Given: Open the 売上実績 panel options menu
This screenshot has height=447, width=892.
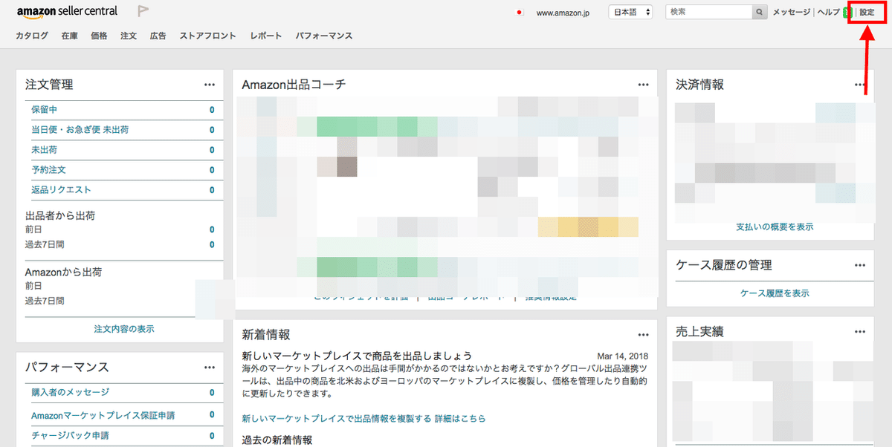Looking at the screenshot, I should (862, 331).
